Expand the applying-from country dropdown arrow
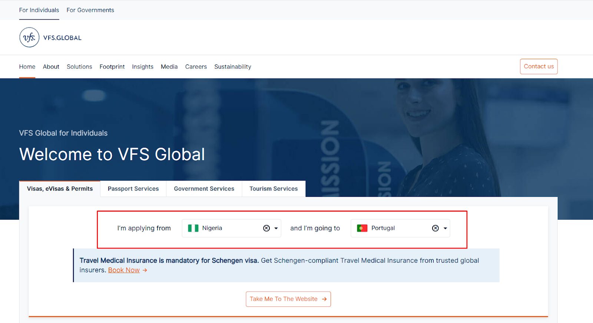The image size is (593, 323). 276,228
